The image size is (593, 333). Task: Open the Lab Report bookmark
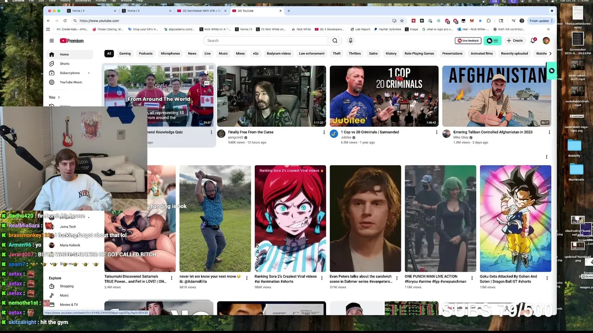pos(360,29)
